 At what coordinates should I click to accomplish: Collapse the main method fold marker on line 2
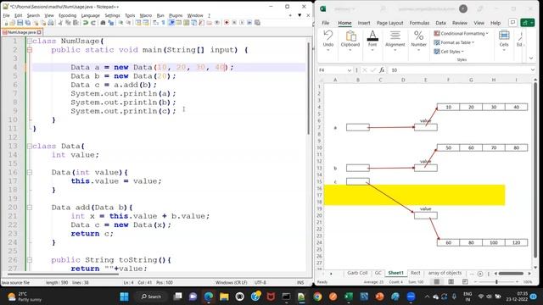30,50
